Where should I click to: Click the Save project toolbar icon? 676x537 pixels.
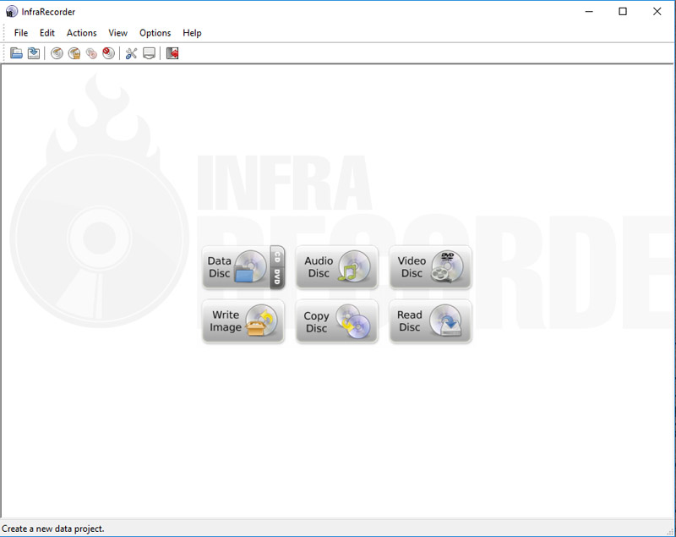[x=34, y=53]
